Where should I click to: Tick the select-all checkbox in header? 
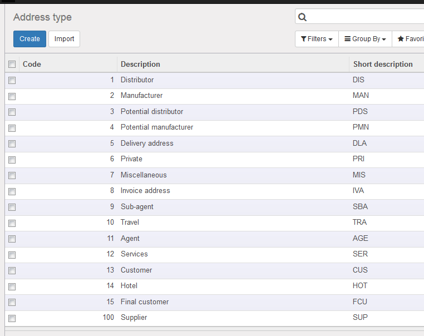tap(12, 65)
